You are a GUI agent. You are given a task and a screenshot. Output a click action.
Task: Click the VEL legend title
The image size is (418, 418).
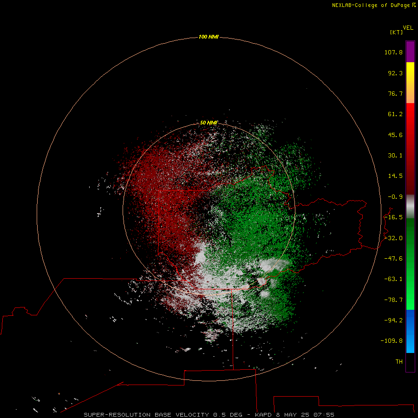[408, 28]
